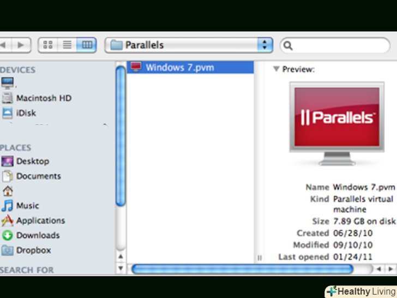Click the iDisk icon

(7, 113)
